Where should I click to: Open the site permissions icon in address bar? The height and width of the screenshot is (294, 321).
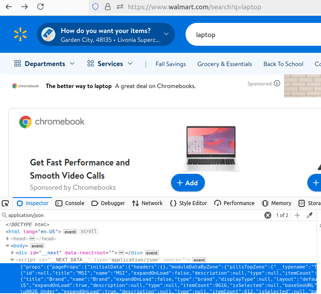[120, 7]
